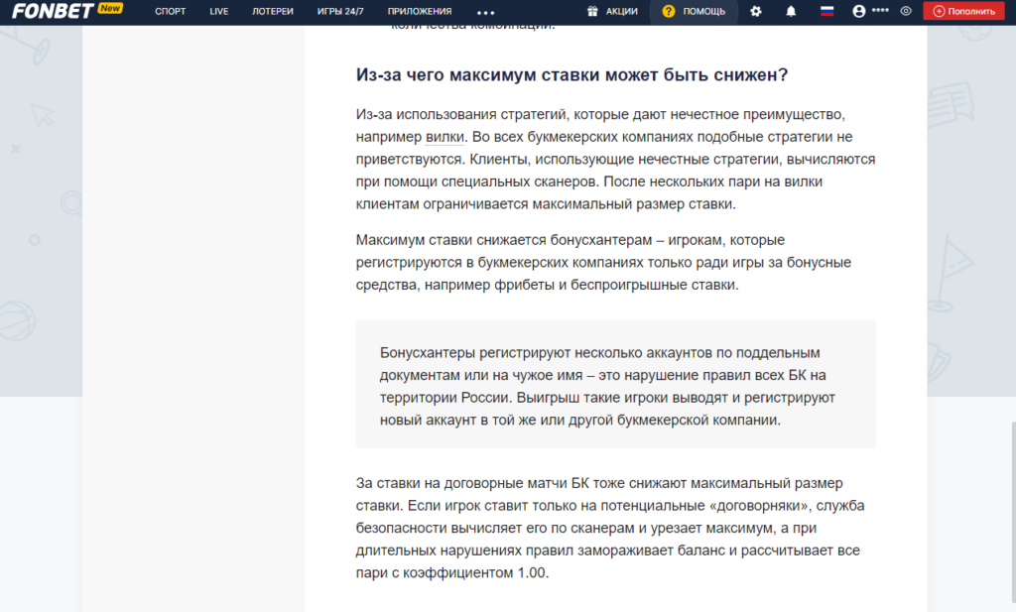Toggle balance visibility eye icon

tap(906, 11)
